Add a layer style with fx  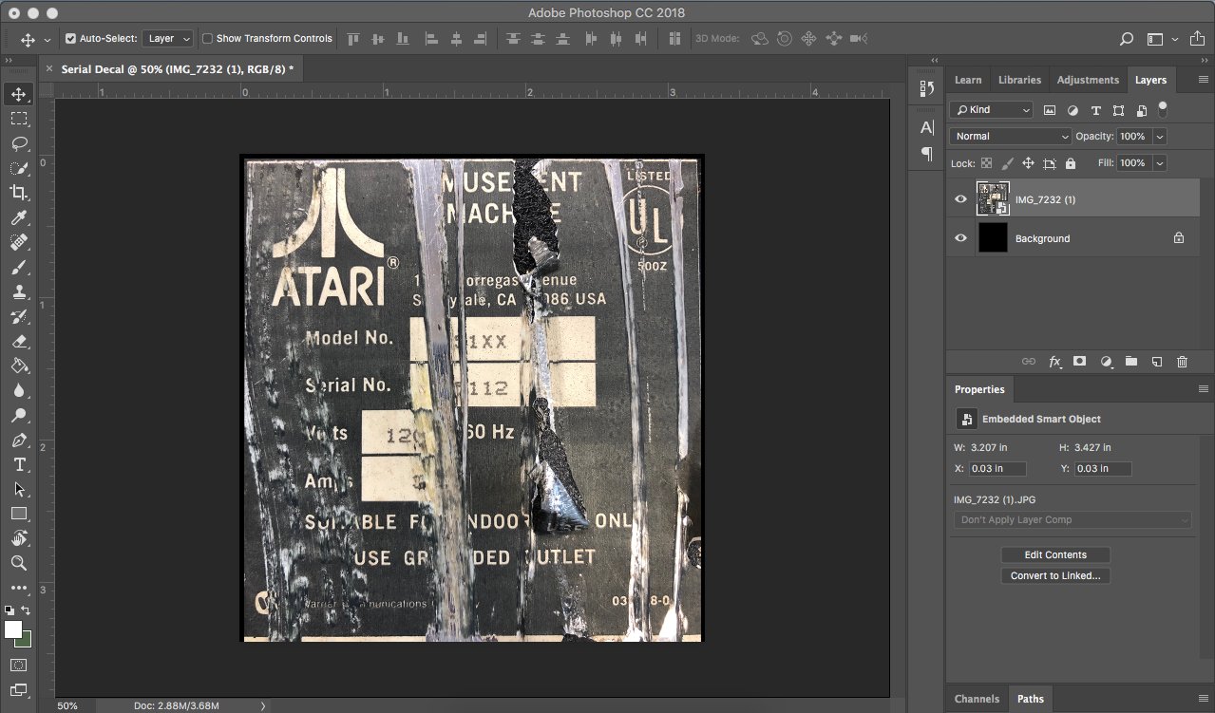tap(1054, 362)
